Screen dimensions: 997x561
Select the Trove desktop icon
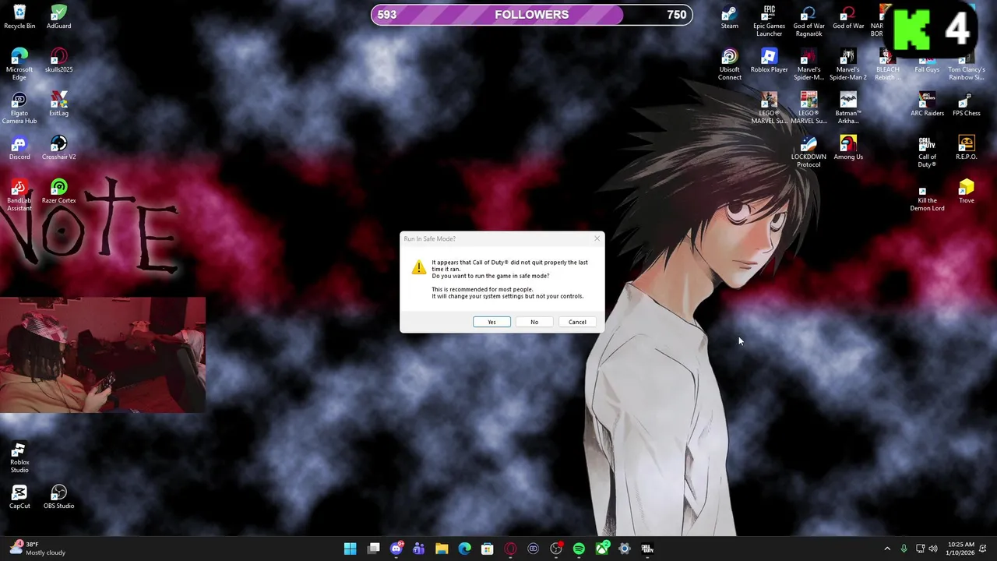[x=967, y=192]
